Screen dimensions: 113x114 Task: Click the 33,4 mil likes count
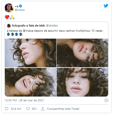point(16,109)
